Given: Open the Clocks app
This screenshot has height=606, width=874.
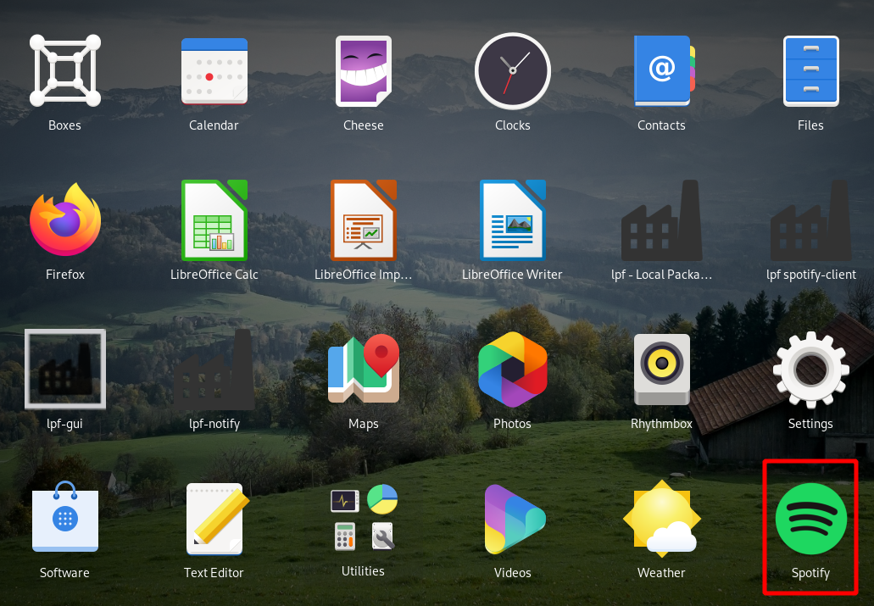Looking at the screenshot, I should point(512,71).
